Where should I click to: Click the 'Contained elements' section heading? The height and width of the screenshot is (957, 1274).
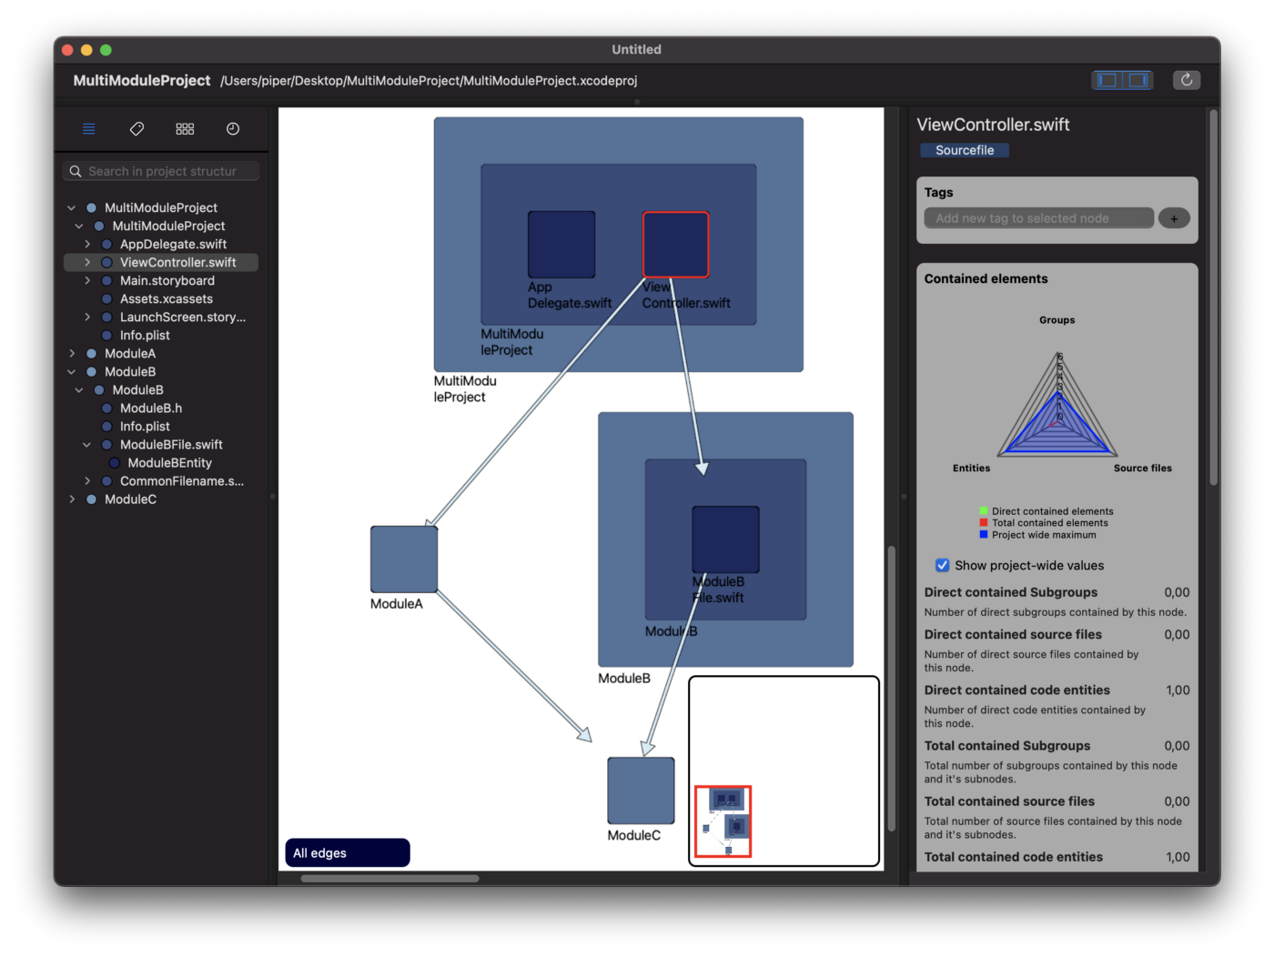986,278
